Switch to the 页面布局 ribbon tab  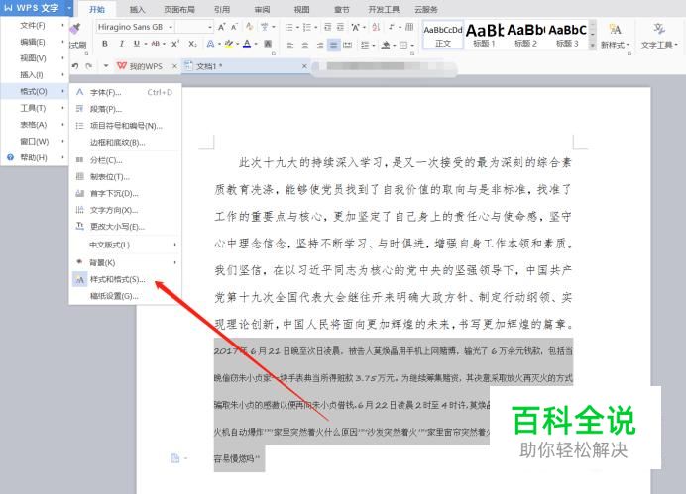pos(179,9)
